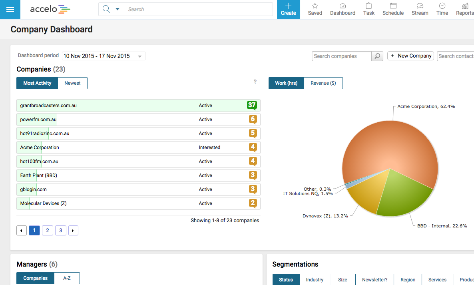Image resolution: width=474 pixels, height=285 pixels.
Task: Click the activity badge for powerfm.com.au
Action: [x=253, y=120]
